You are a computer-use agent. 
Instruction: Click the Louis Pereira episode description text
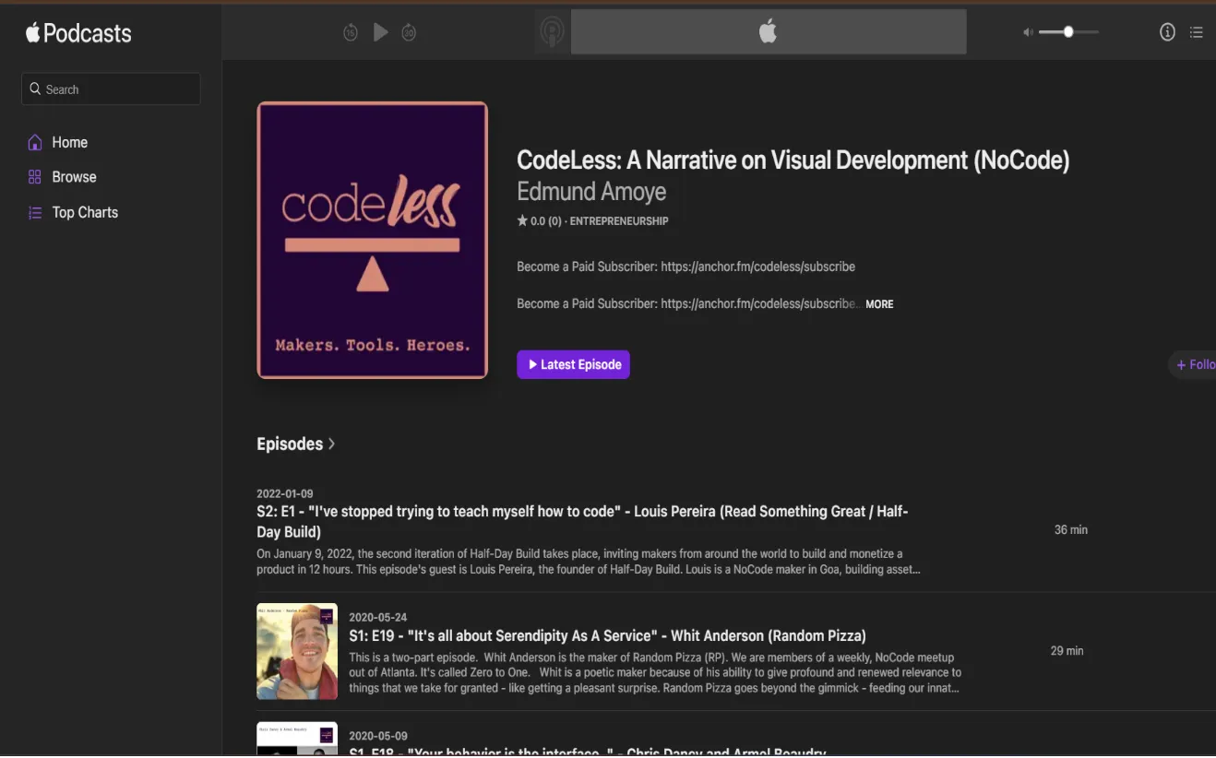[x=589, y=562]
